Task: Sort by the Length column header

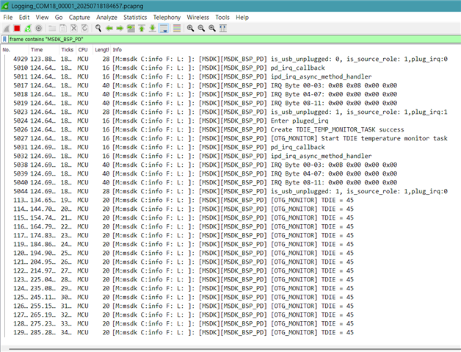Action: click(x=102, y=50)
